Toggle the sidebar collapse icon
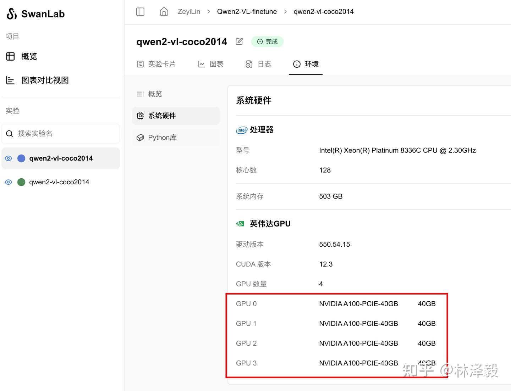Screen dimensions: 511x391 click(140, 12)
